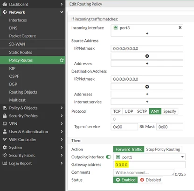Add another destination IP/Netmask with plus circle
Screen dimensions: 194x191
147,87
